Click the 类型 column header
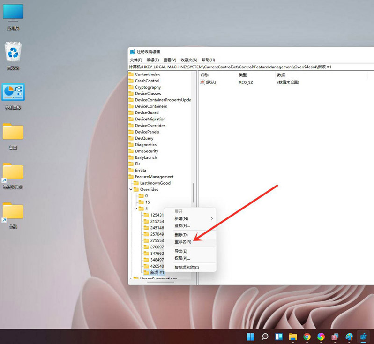This screenshot has height=344, width=374. 243,75
